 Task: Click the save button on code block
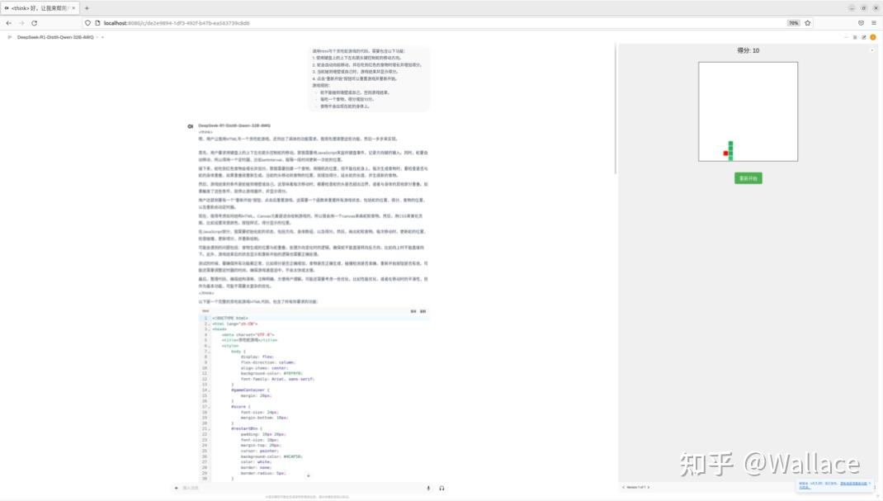tap(413, 311)
